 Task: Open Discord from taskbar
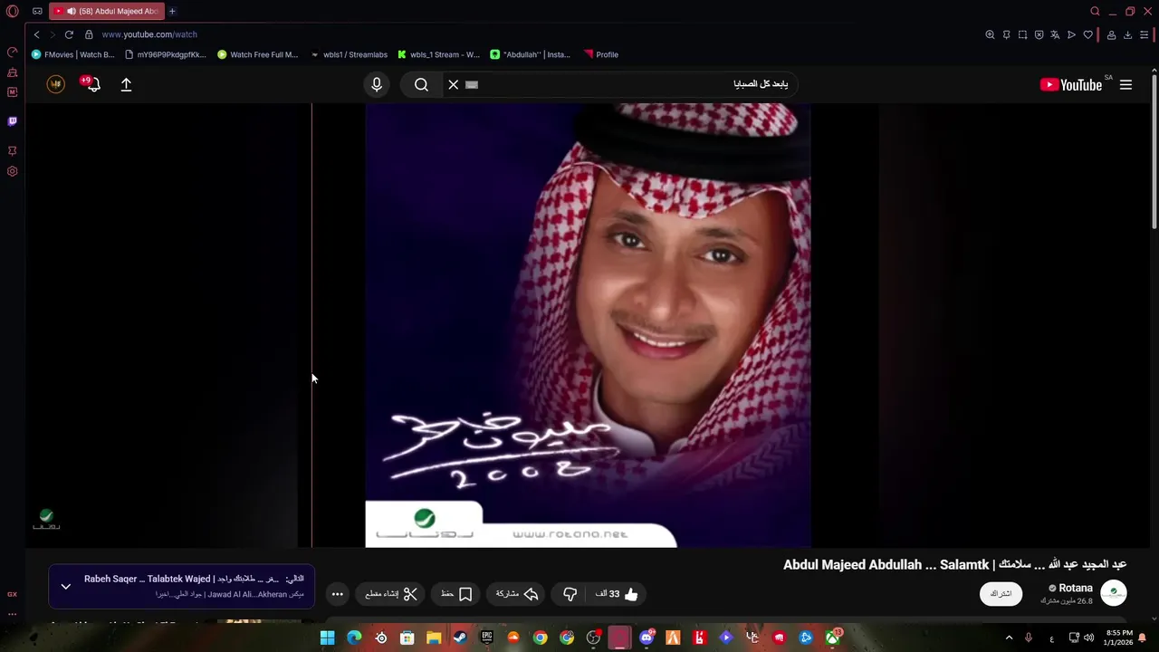647,638
